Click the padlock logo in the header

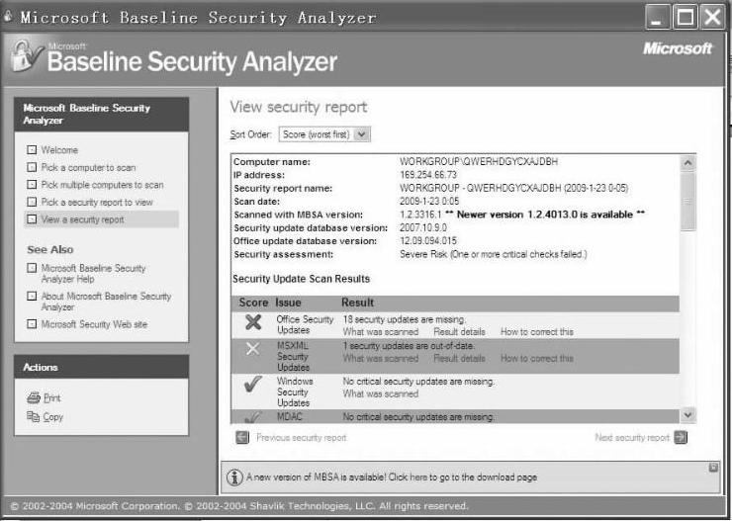(x=27, y=56)
